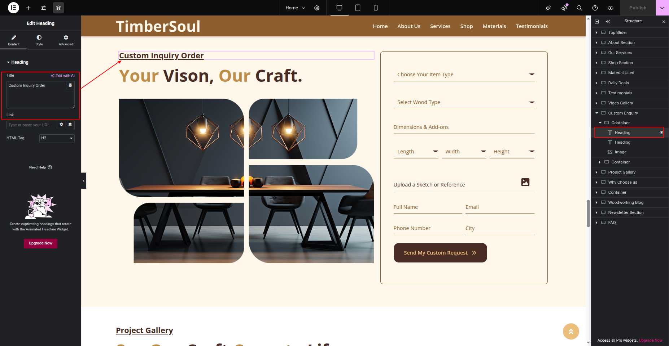Image resolution: width=669 pixels, height=346 pixels.
Task: Open publish options arrow dropdown
Action: (662, 8)
